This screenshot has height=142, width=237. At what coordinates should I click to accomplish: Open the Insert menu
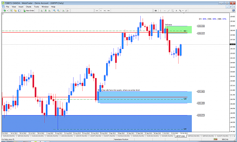(21, 7)
